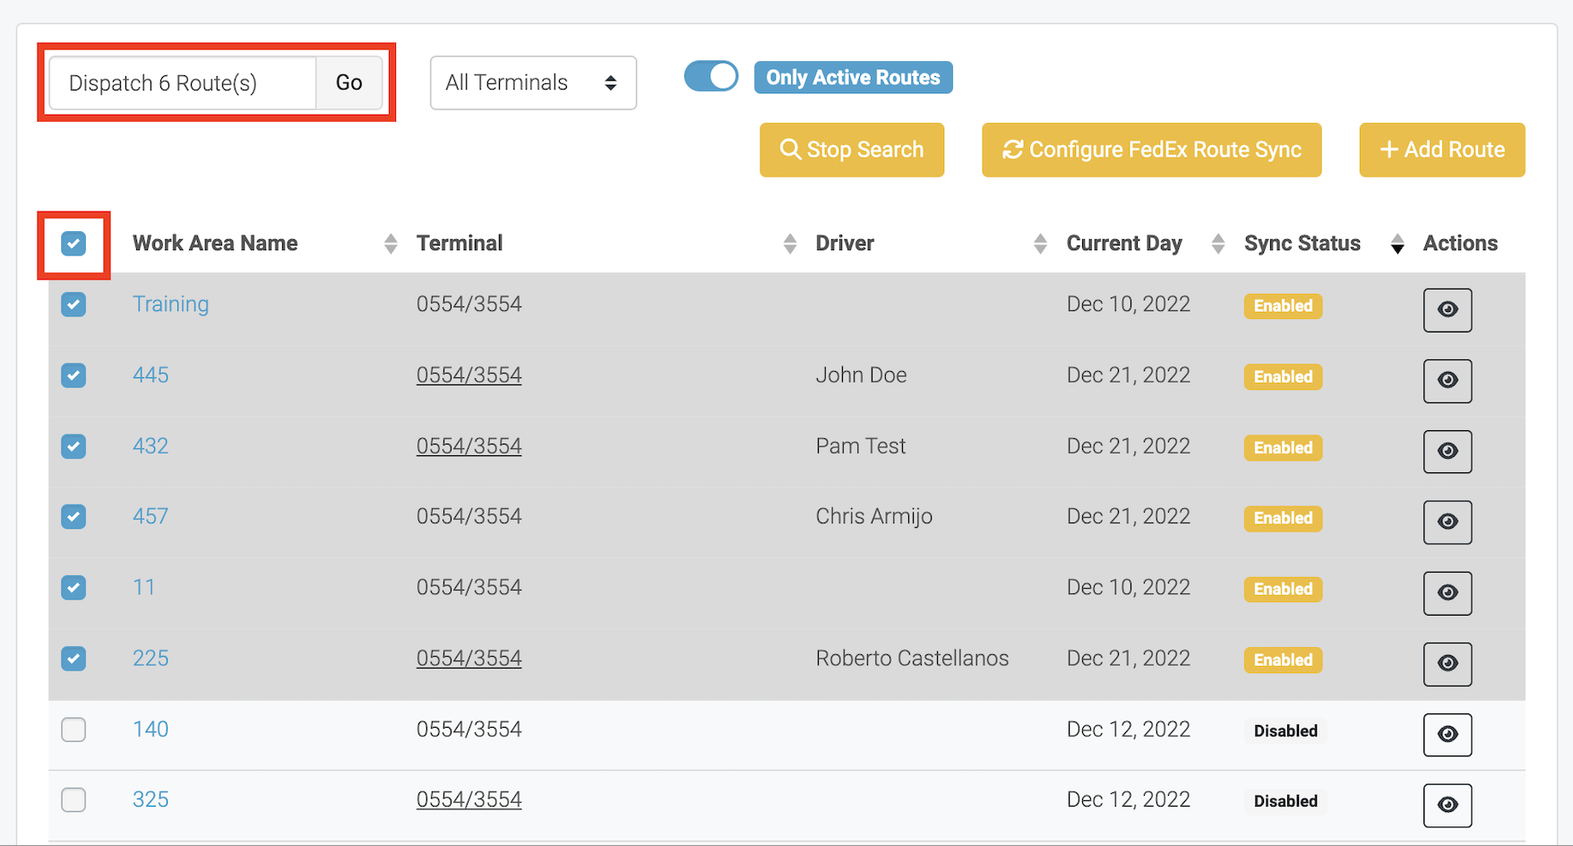The width and height of the screenshot is (1573, 846).
Task: Open the All Terminals dropdown
Action: click(533, 82)
